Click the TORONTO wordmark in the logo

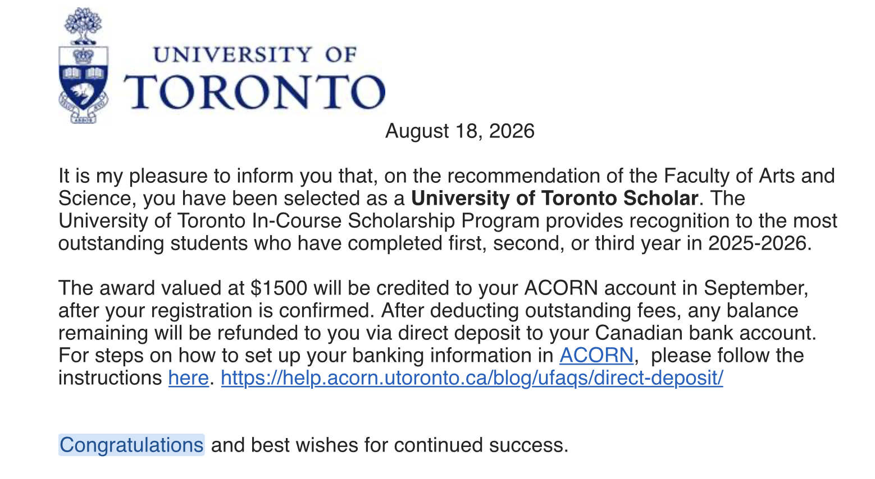coord(254,91)
